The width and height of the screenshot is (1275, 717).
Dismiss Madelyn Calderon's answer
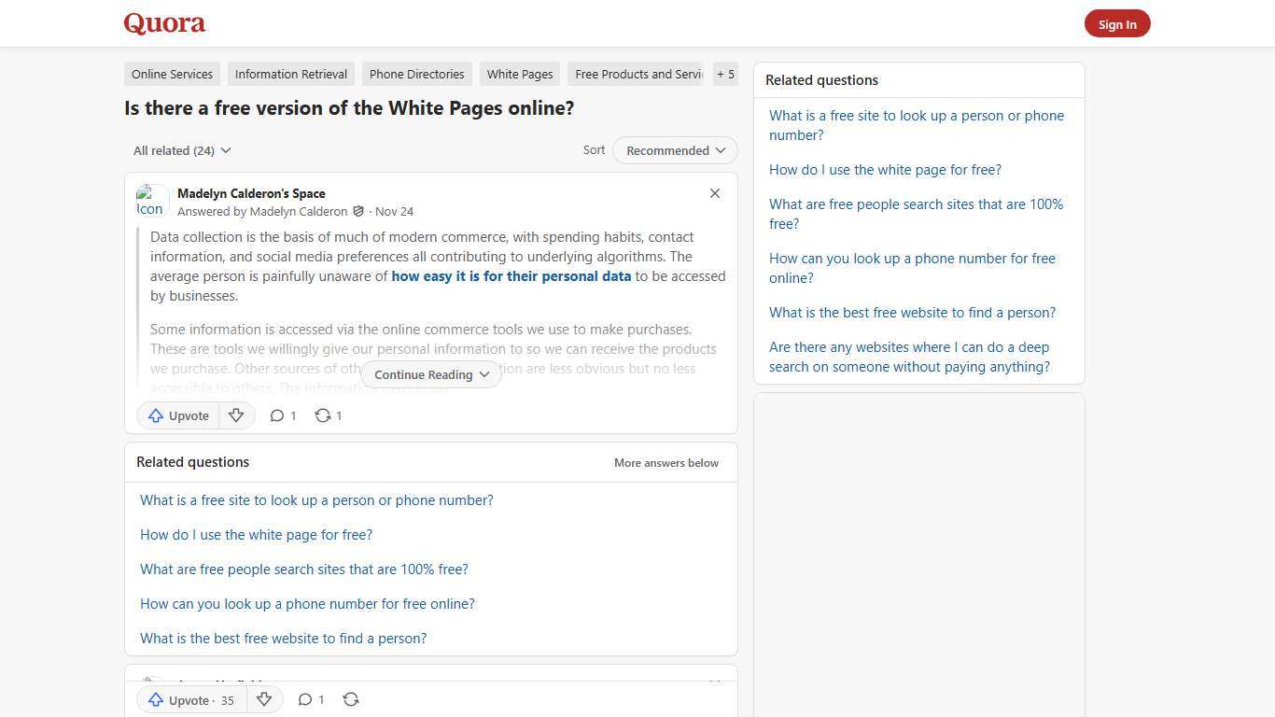click(714, 193)
